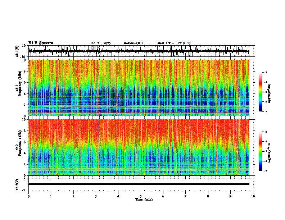Click the "-7" label on ch.2 color bar
285x220 pixels.
[x=266, y=171]
